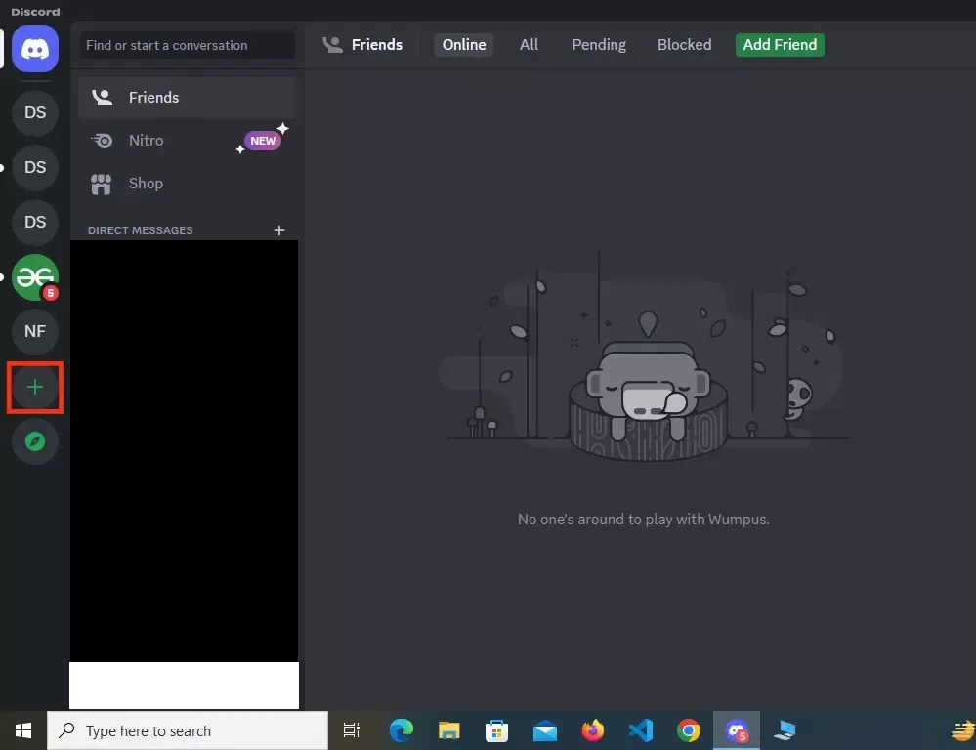Switch to the Blocked users tab
Image resolution: width=976 pixels, height=750 pixels.
coord(684,45)
